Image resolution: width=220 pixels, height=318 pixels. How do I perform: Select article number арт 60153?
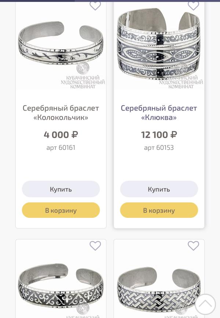159,148
